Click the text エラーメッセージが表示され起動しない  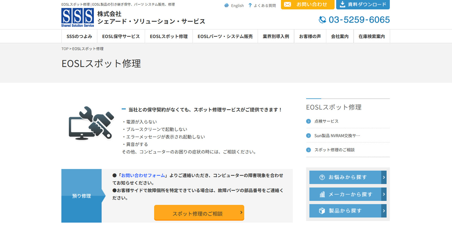point(165,137)
